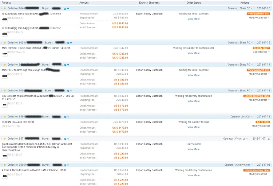Click the Export / Shipment column header

click(149, 3)
